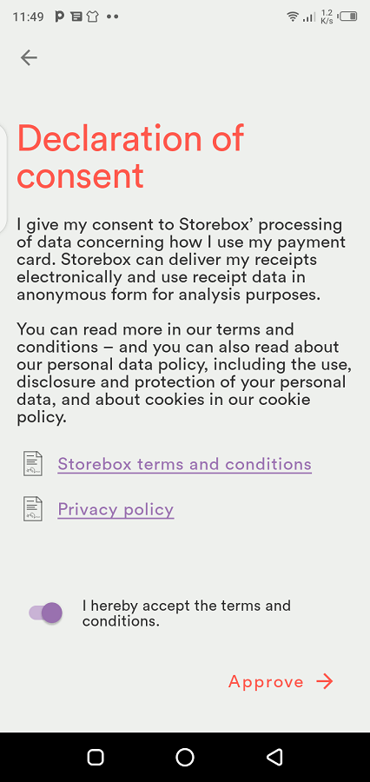This screenshot has width=370, height=782.
Task: Toggle the accept terms and conditions switch
Action: (46, 613)
